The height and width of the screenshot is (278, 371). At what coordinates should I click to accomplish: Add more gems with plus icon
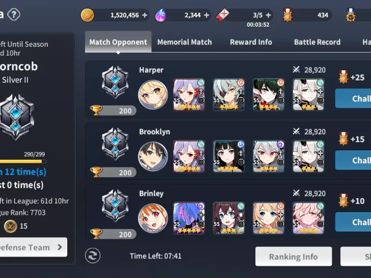(206, 15)
